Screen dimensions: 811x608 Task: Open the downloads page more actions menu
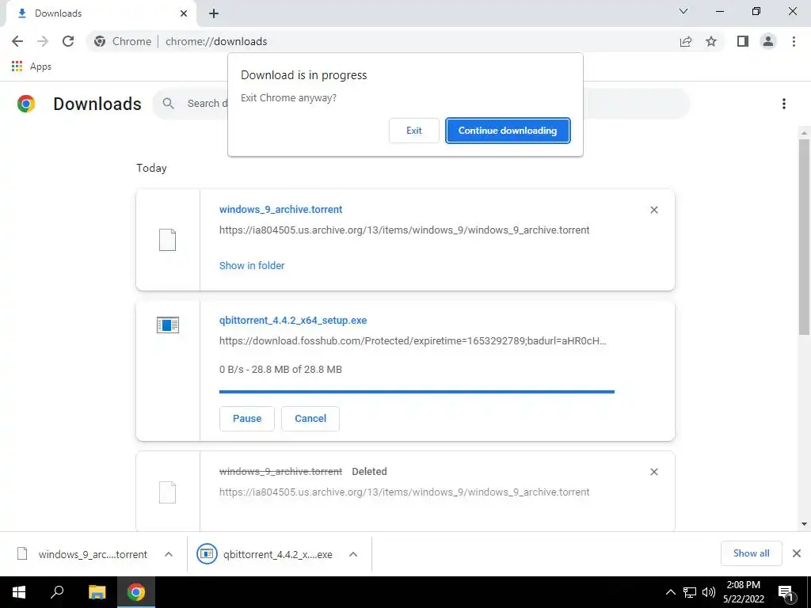(x=784, y=104)
